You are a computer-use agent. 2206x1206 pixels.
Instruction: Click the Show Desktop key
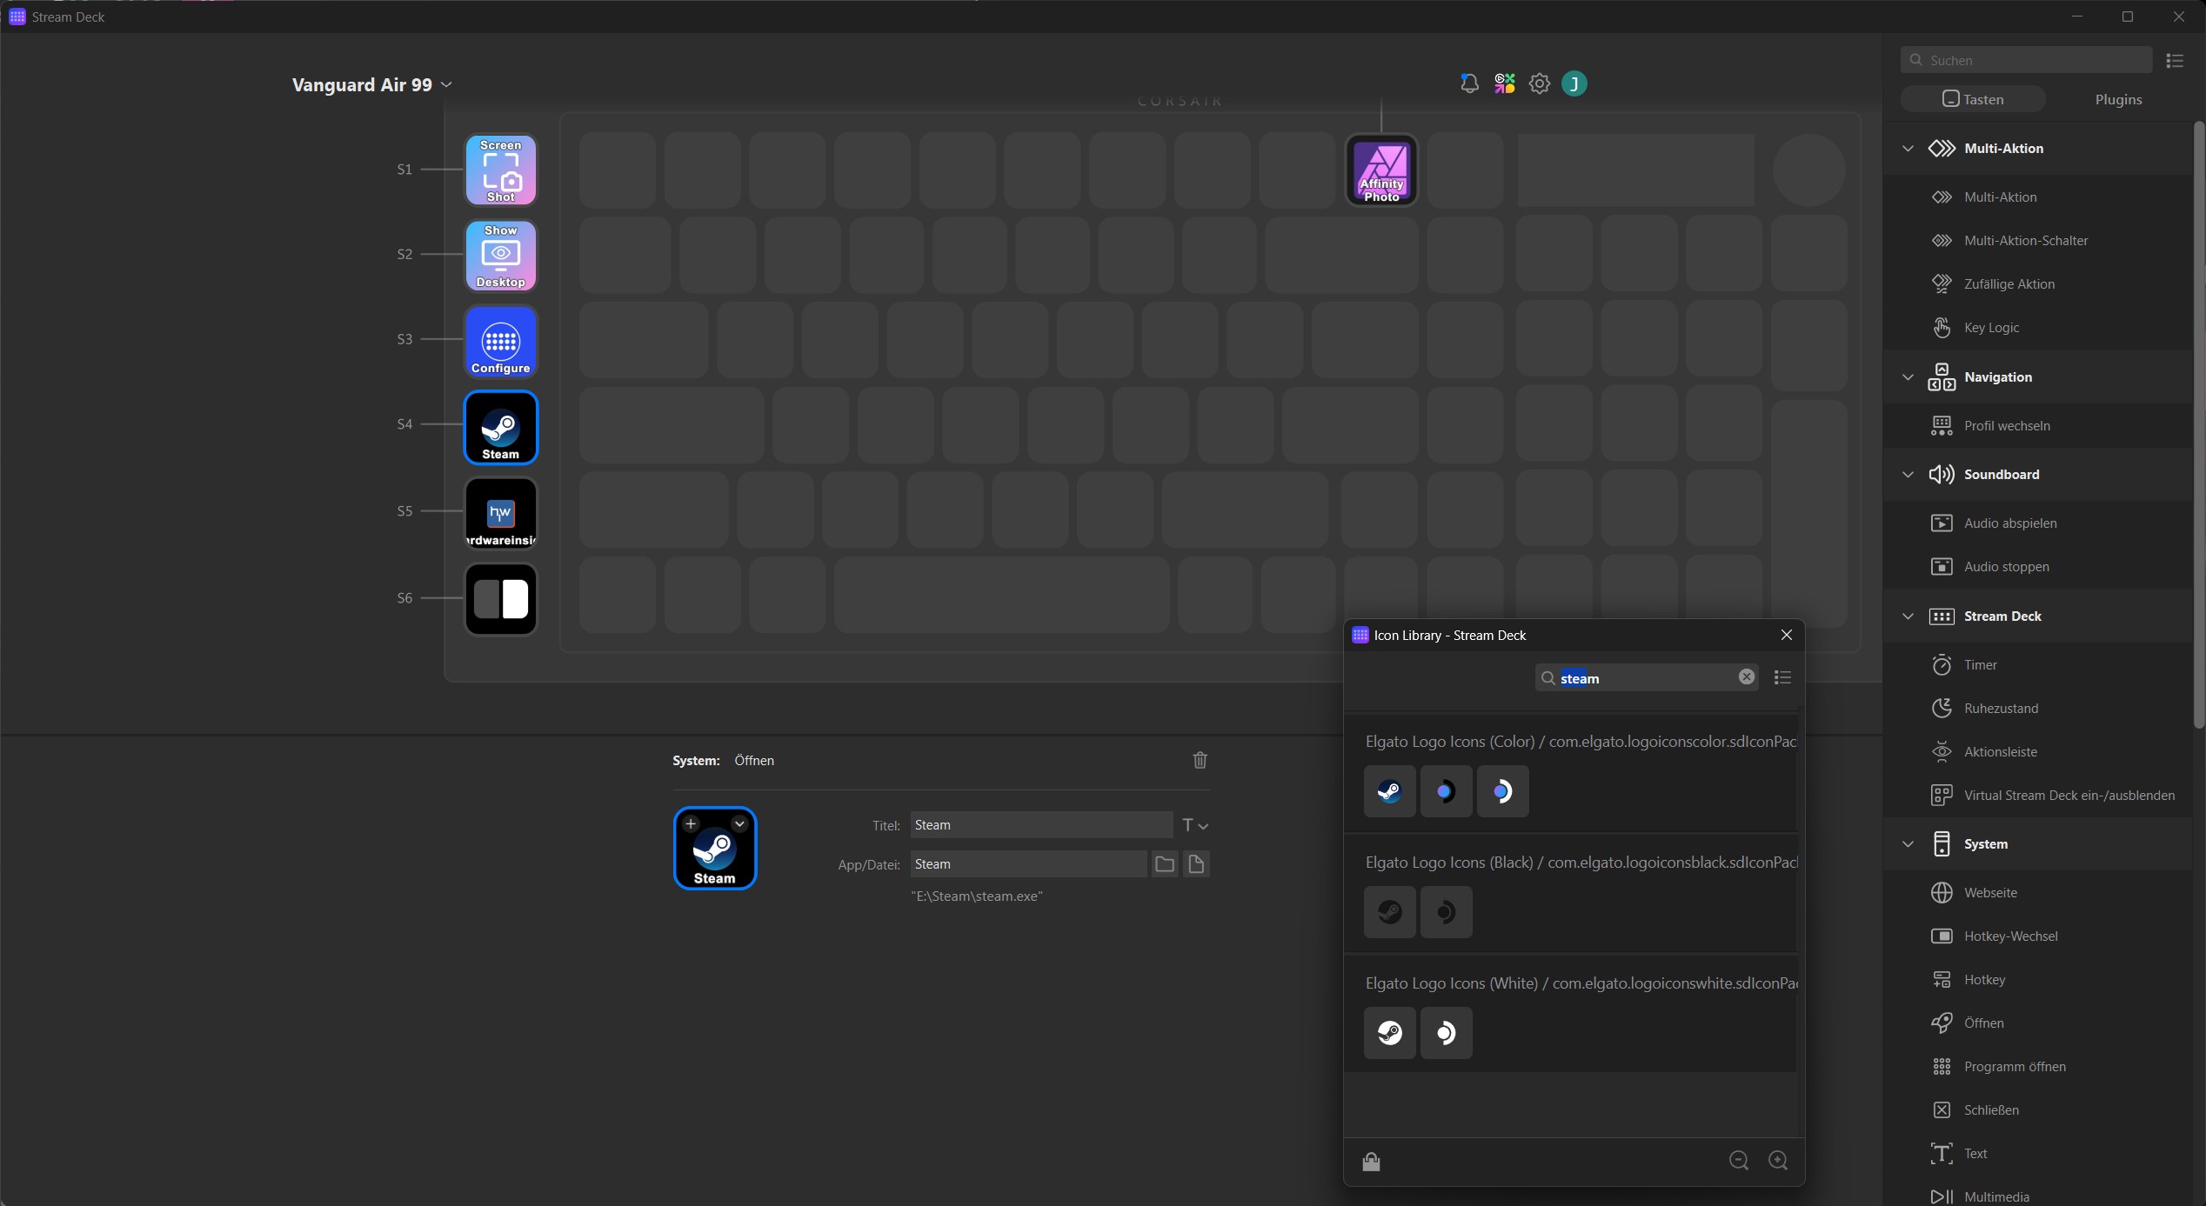500,255
